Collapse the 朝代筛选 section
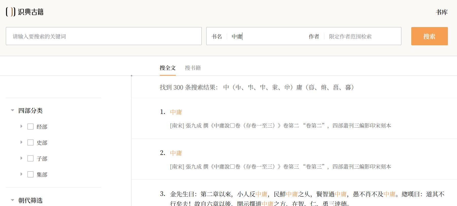The image size is (457, 206). click(12, 200)
